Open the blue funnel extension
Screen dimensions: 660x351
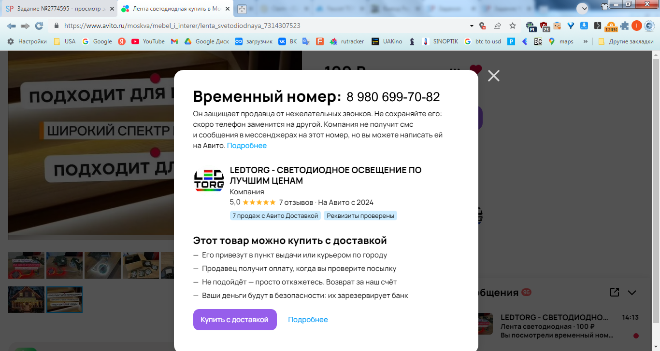point(571,26)
